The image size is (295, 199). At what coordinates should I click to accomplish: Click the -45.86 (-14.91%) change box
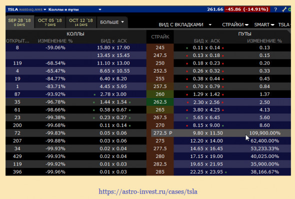click(247, 9)
